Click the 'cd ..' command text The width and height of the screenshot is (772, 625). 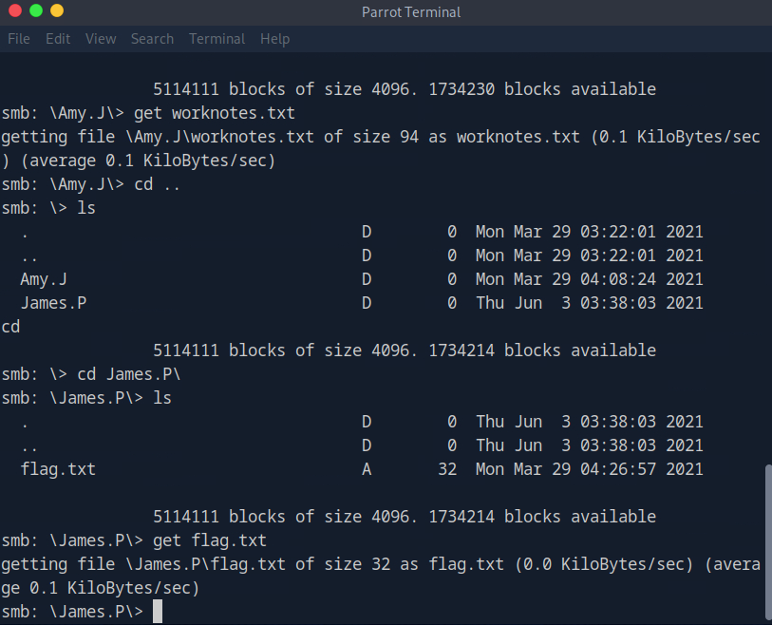pos(158,184)
